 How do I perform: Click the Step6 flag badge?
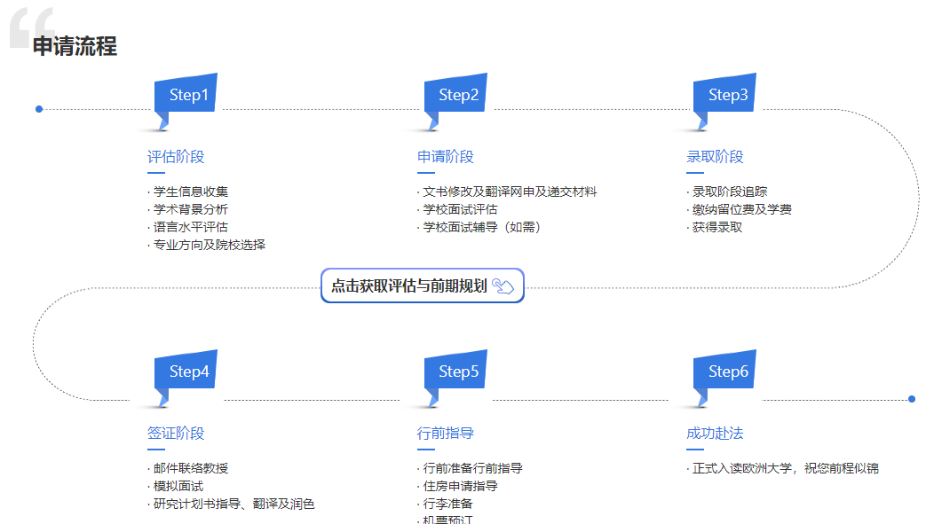tap(725, 371)
